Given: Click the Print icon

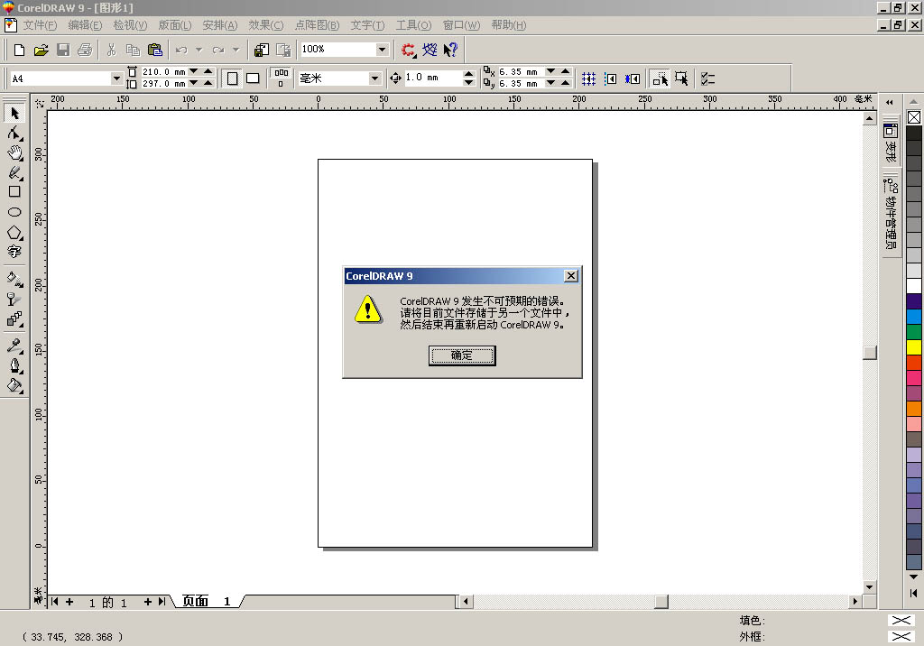Looking at the screenshot, I should 85,51.
